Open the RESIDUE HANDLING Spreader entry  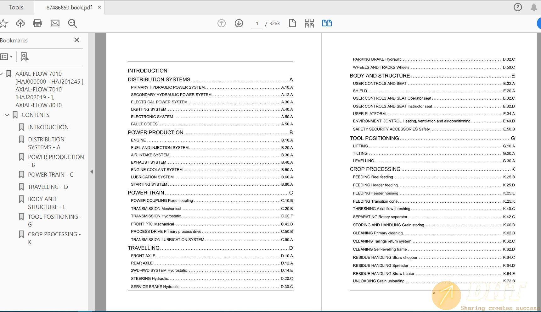[434, 265]
